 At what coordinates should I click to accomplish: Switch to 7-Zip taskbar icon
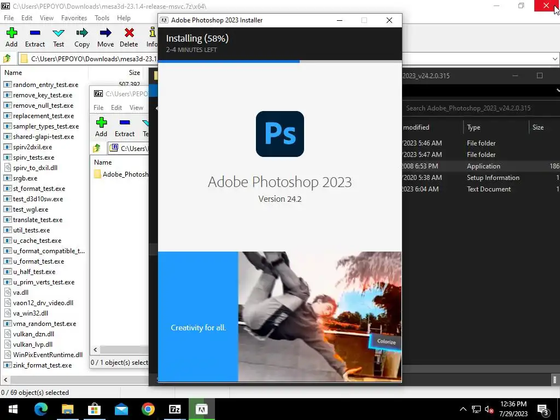pos(174,409)
